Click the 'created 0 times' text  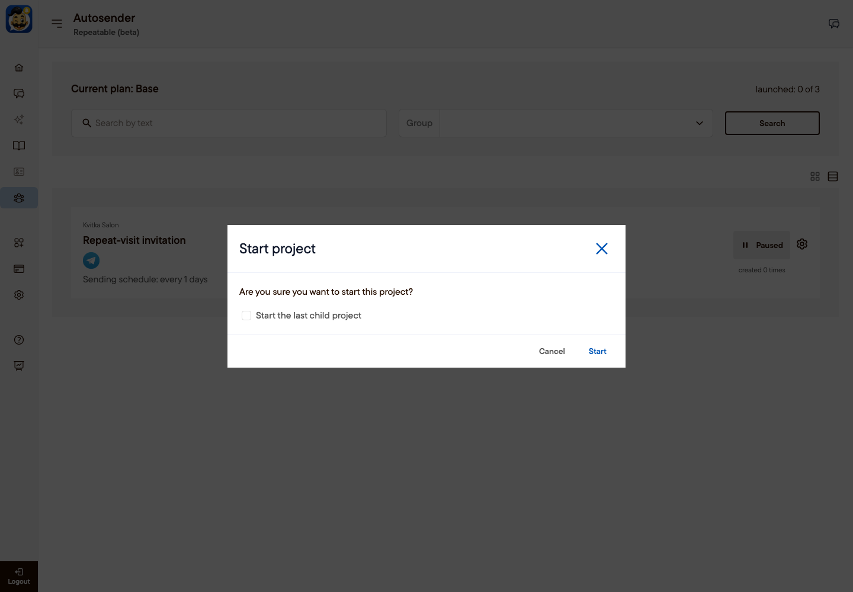(x=762, y=270)
